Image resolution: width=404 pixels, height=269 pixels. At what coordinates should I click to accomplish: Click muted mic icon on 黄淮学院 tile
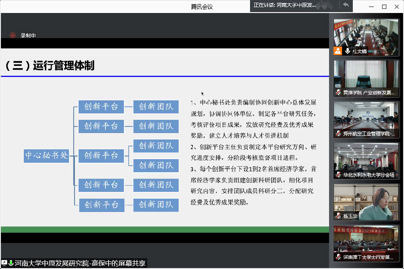338,92
